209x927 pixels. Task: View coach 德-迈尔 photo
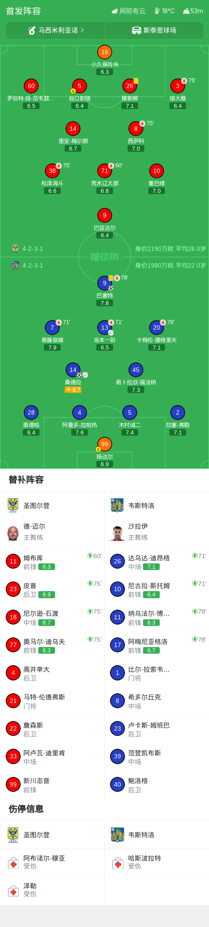click(13, 533)
